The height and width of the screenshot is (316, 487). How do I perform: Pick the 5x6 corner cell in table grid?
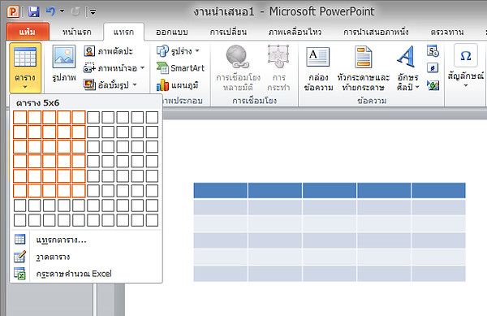click(x=79, y=190)
